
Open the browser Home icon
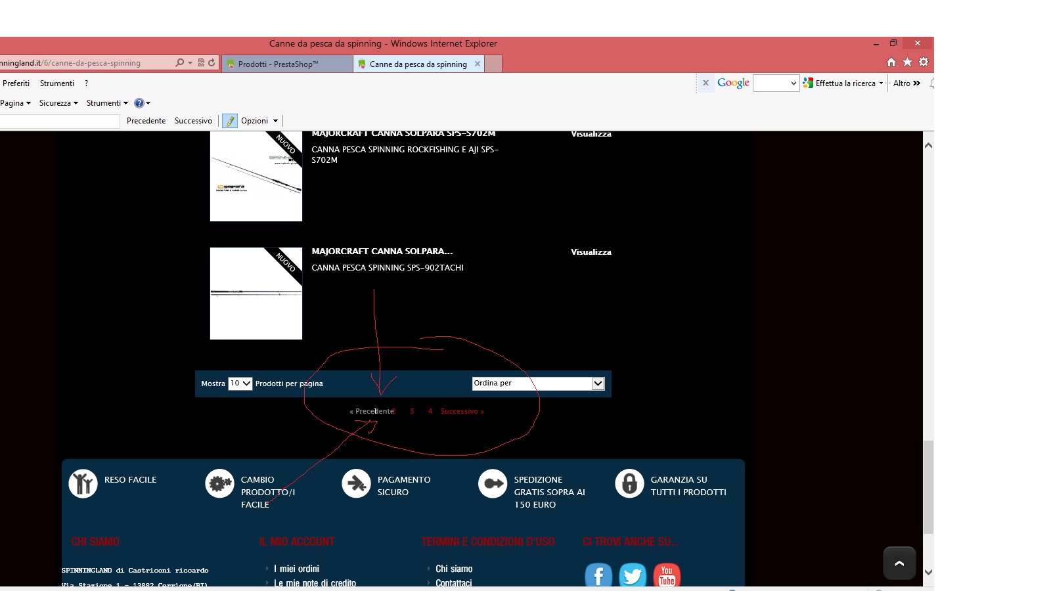point(891,62)
